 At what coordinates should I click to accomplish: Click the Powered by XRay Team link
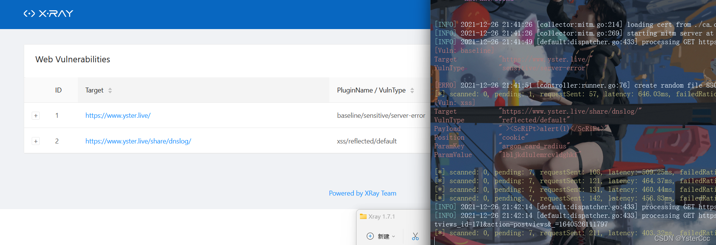[363, 193]
